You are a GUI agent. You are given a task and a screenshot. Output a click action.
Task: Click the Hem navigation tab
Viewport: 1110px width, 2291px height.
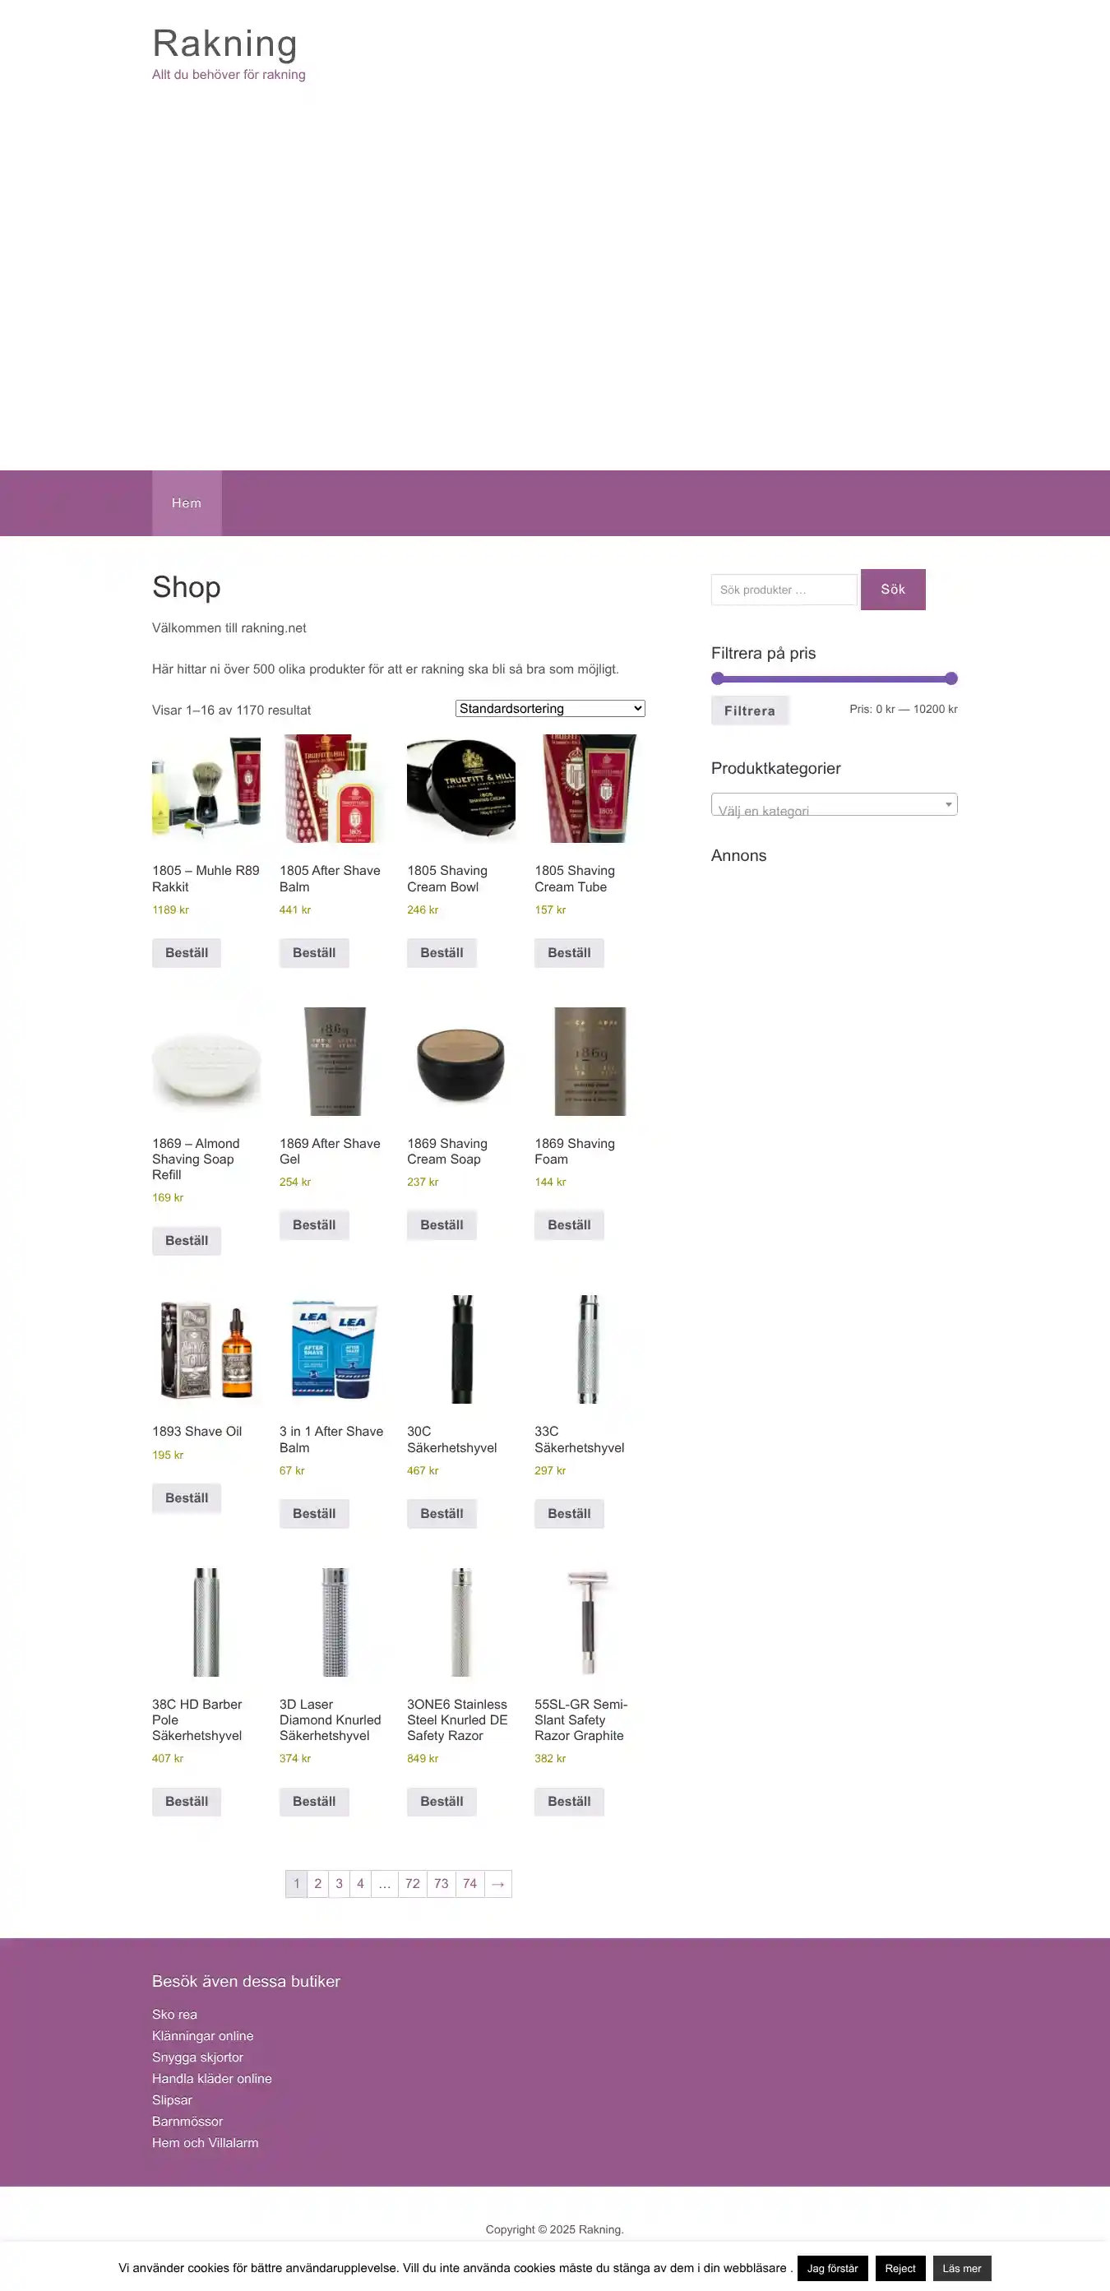pyautogui.click(x=187, y=502)
